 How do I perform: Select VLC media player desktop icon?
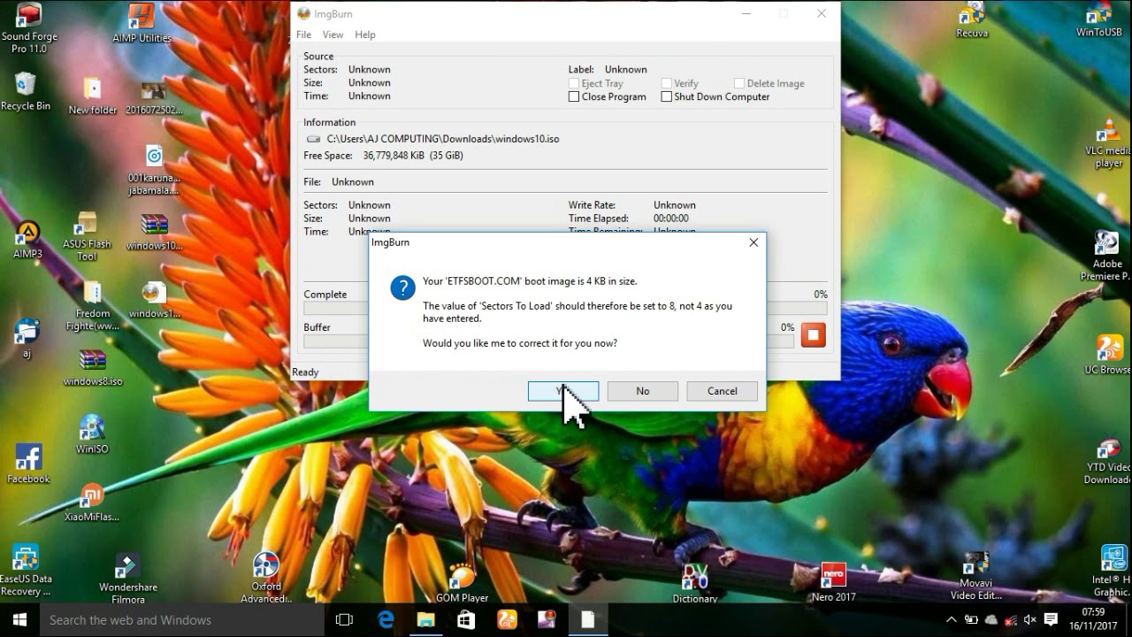pyautogui.click(x=1109, y=142)
